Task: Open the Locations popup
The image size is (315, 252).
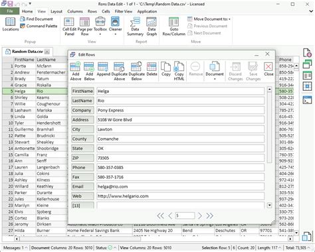Action: pyautogui.click(x=10, y=25)
